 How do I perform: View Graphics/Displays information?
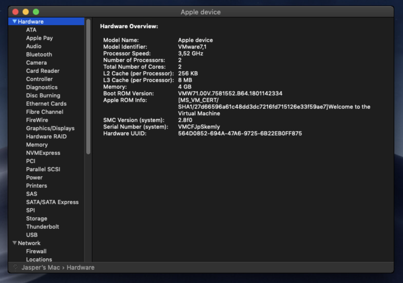(x=50, y=128)
